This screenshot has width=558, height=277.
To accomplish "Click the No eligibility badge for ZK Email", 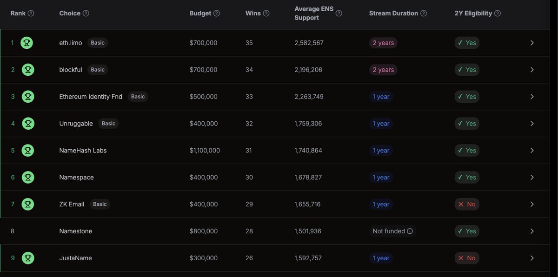I will (467, 204).
